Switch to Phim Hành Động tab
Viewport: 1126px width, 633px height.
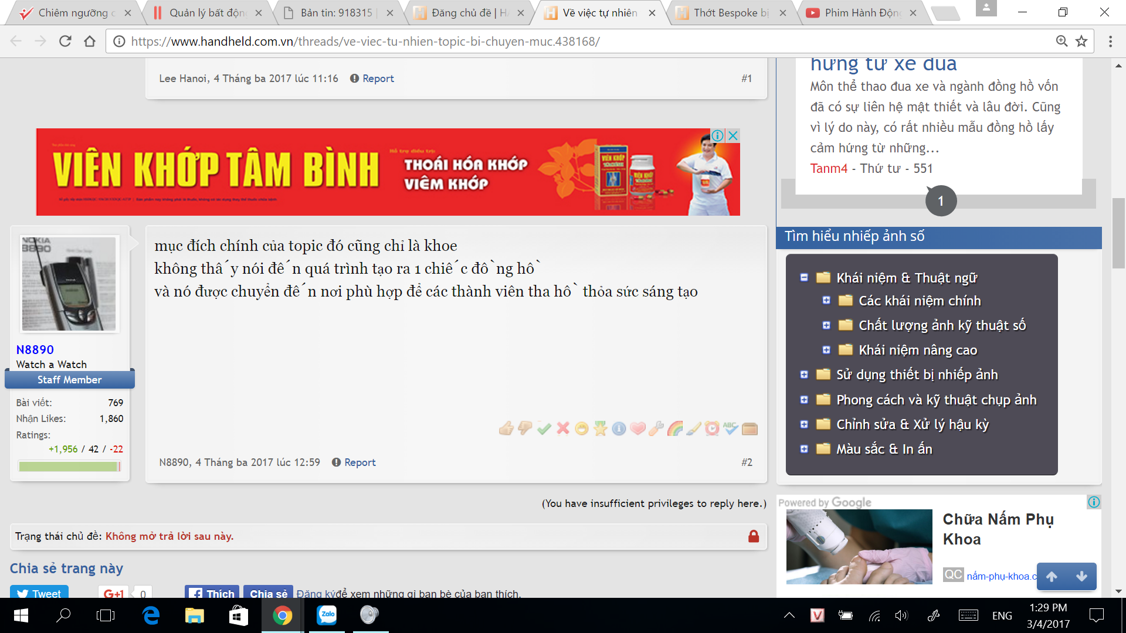(x=861, y=13)
